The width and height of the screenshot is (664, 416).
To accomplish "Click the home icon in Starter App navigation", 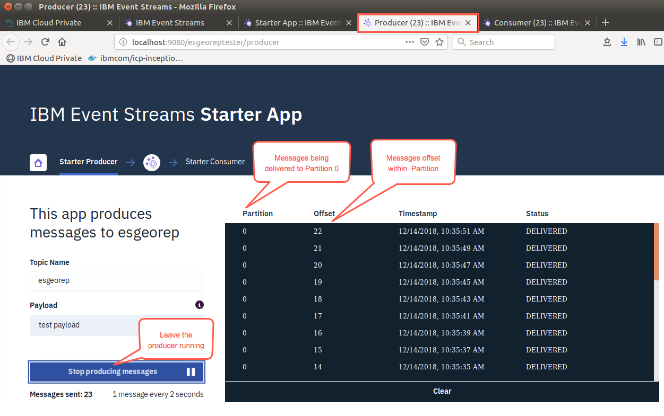I will point(38,163).
